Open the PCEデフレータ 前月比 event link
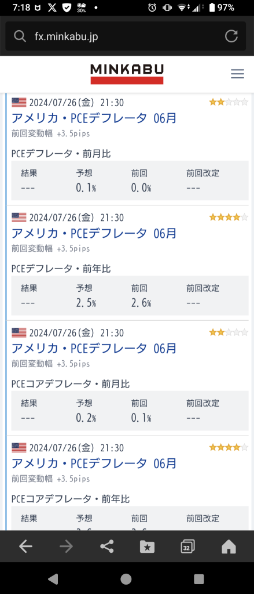Viewport: 254px width, 594px height. (94, 118)
